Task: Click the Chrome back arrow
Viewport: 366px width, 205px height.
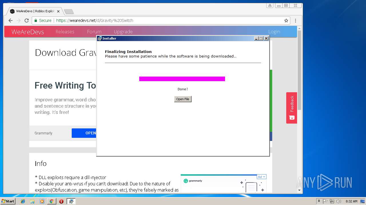Action: [x=11, y=20]
